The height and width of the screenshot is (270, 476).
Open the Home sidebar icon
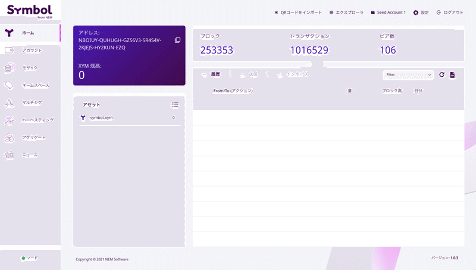[x=9, y=33]
